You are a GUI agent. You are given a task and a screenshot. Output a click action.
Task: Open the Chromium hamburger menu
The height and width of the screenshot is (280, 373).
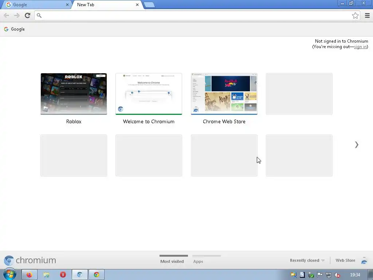pyautogui.click(x=367, y=15)
